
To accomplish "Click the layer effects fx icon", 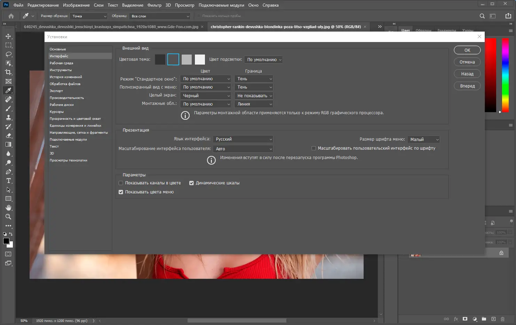I will tap(456, 319).
